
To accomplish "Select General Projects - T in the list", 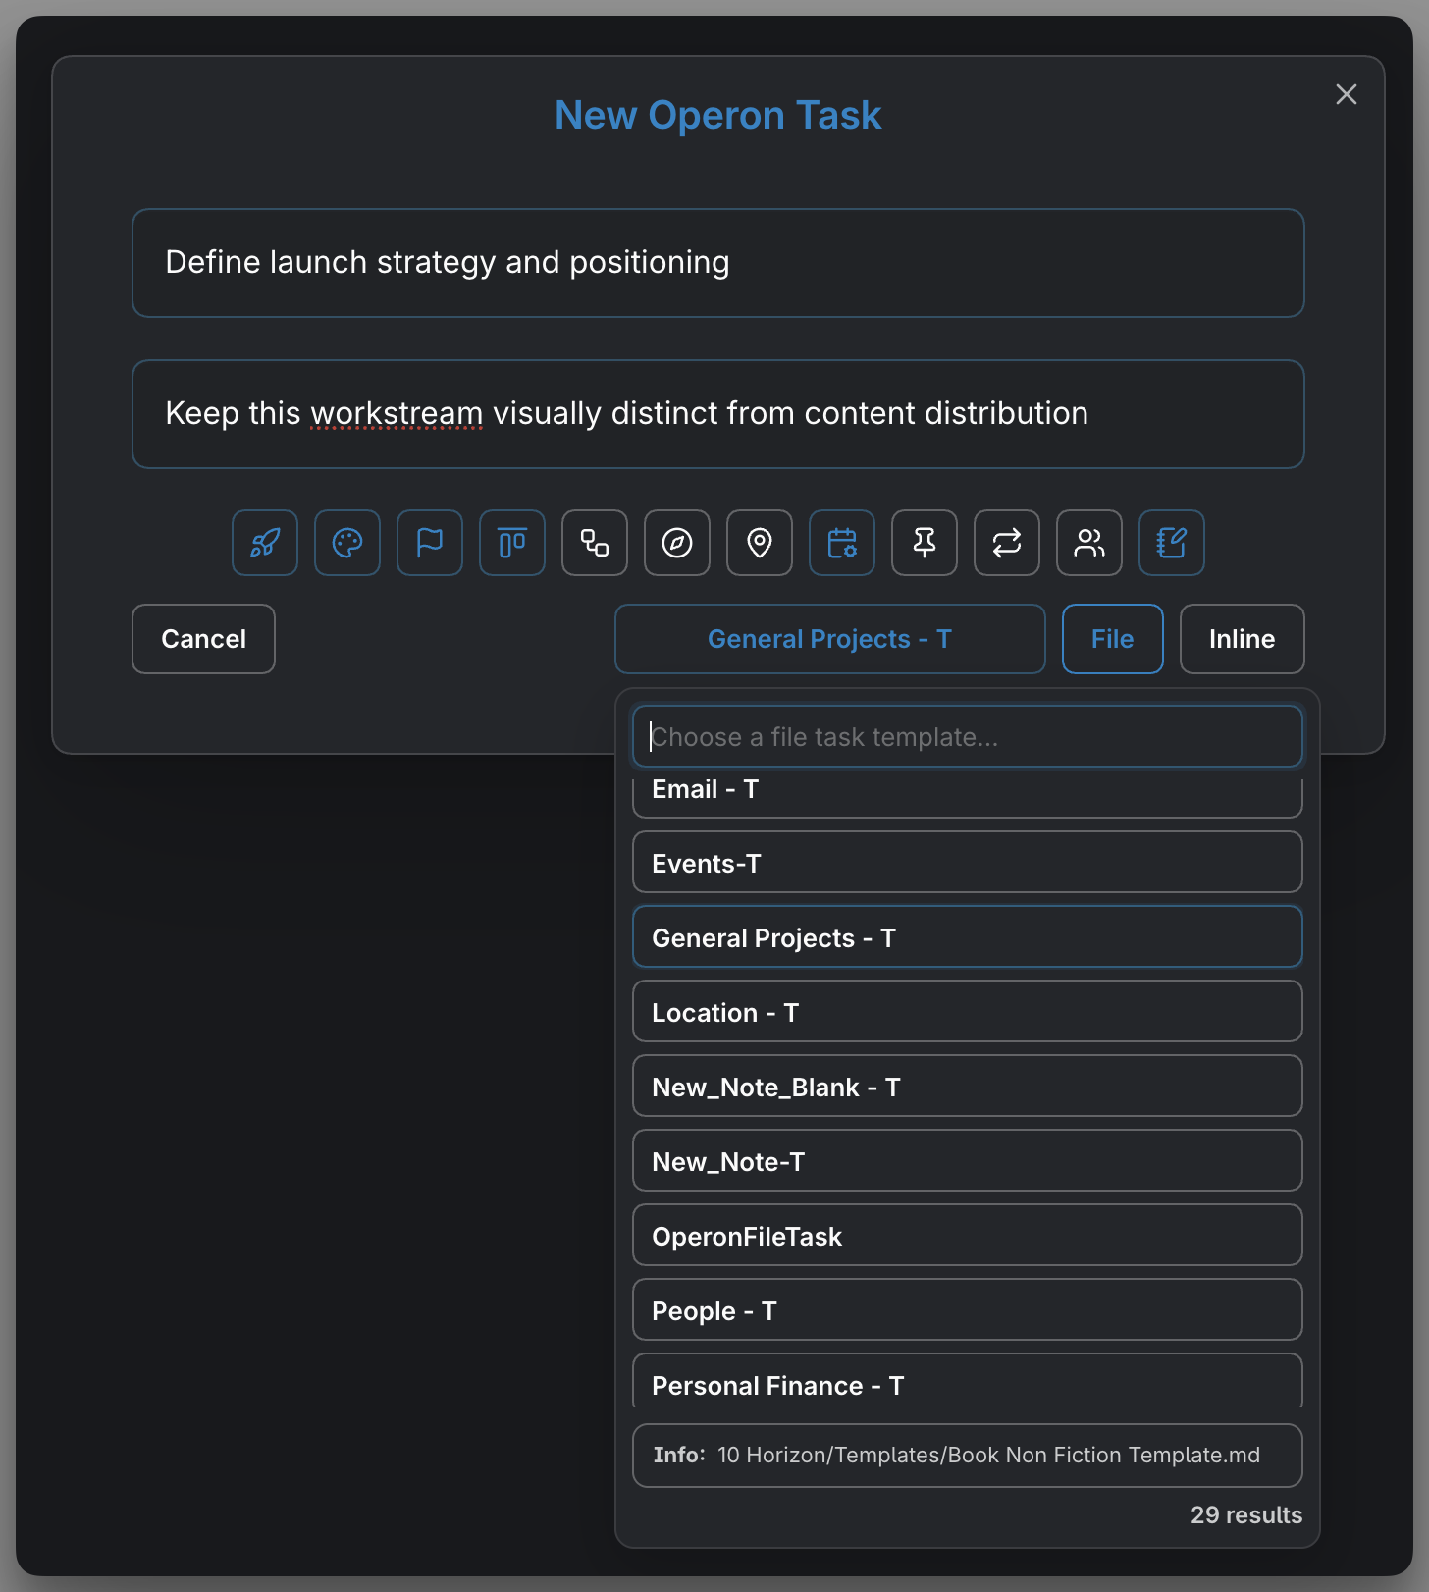I will 968,937.
